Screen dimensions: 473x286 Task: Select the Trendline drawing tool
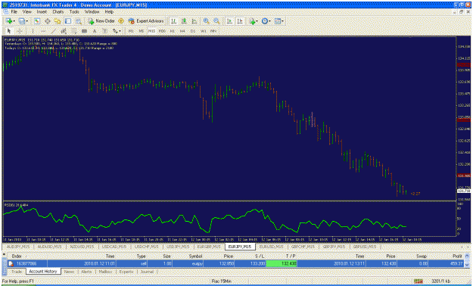pyautogui.click(x=53, y=31)
